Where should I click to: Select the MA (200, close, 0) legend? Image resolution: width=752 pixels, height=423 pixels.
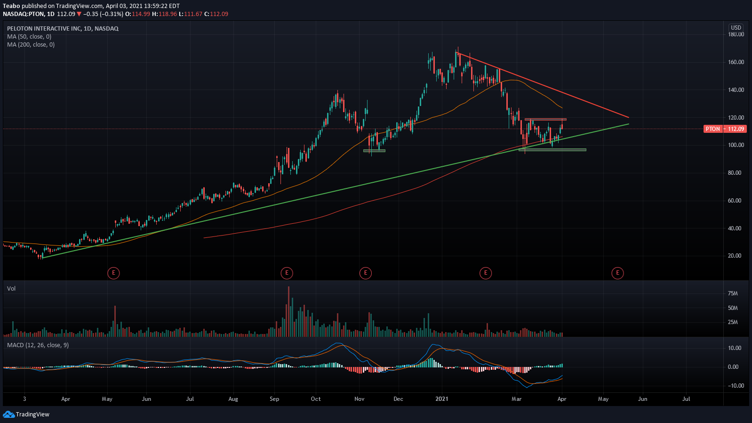click(x=31, y=45)
